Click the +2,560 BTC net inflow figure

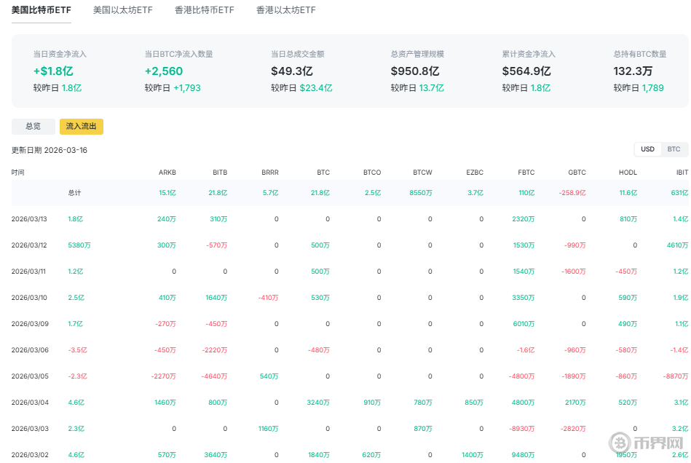pyautogui.click(x=164, y=71)
